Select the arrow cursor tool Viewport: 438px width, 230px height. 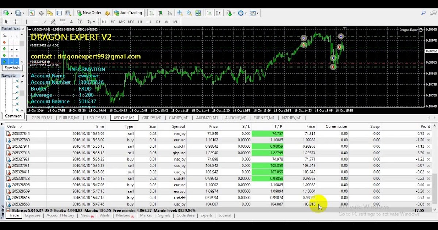tap(6, 22)
